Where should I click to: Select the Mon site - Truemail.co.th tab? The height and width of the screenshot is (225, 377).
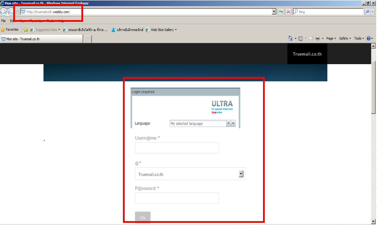[x=42, y=39]
